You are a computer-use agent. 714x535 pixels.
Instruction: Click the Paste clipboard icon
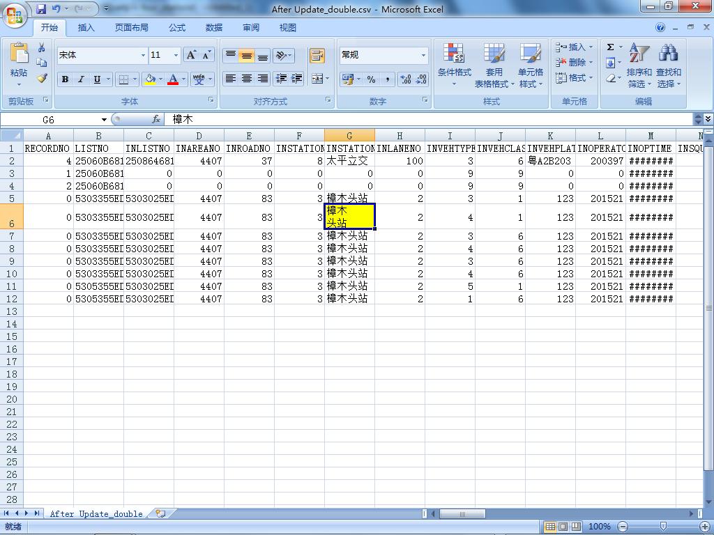[x=19, y=54]
